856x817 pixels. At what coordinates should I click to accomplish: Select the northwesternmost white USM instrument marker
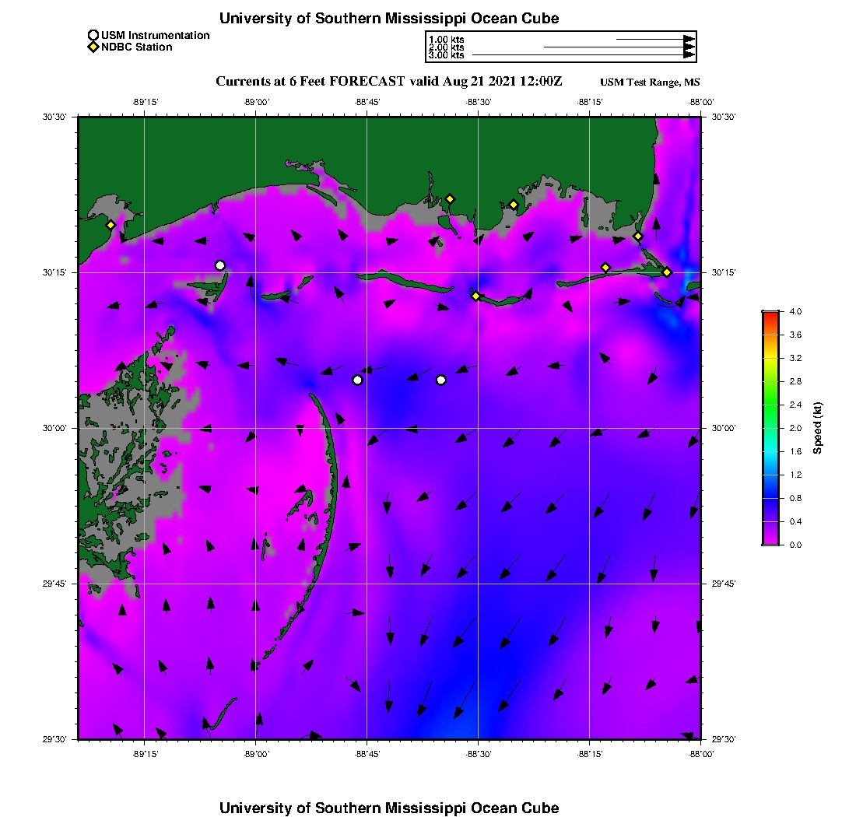(x=220, y=265)
